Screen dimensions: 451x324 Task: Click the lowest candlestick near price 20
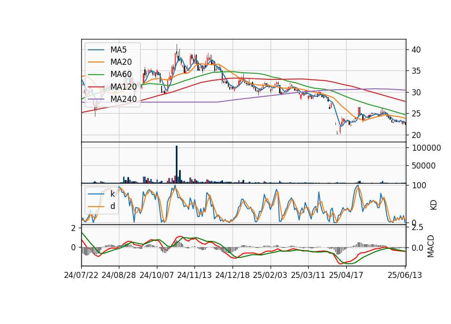(340, 130)
